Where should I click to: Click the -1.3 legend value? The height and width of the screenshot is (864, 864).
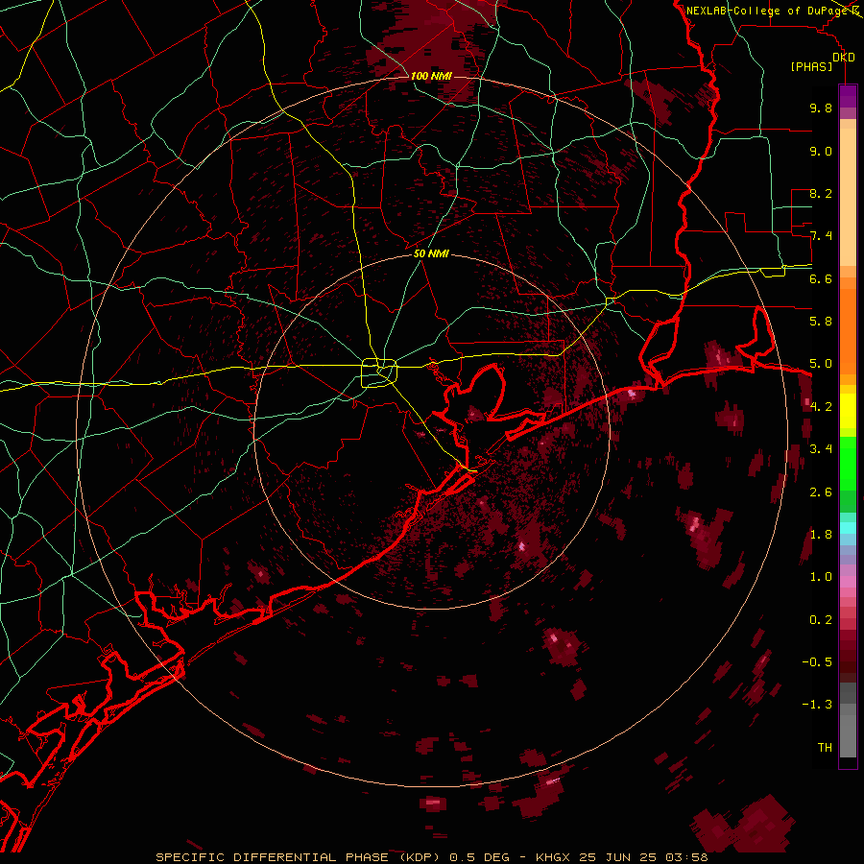(817, 705)
